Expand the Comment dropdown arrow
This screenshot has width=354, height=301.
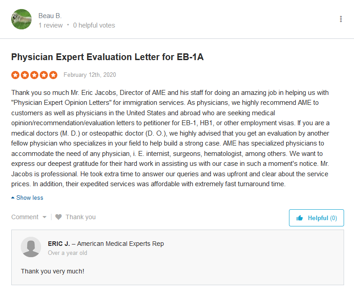click(44, 217)
